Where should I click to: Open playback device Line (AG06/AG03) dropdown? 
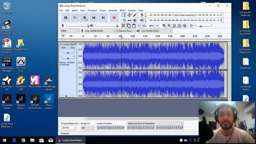[x=156, y=31]
